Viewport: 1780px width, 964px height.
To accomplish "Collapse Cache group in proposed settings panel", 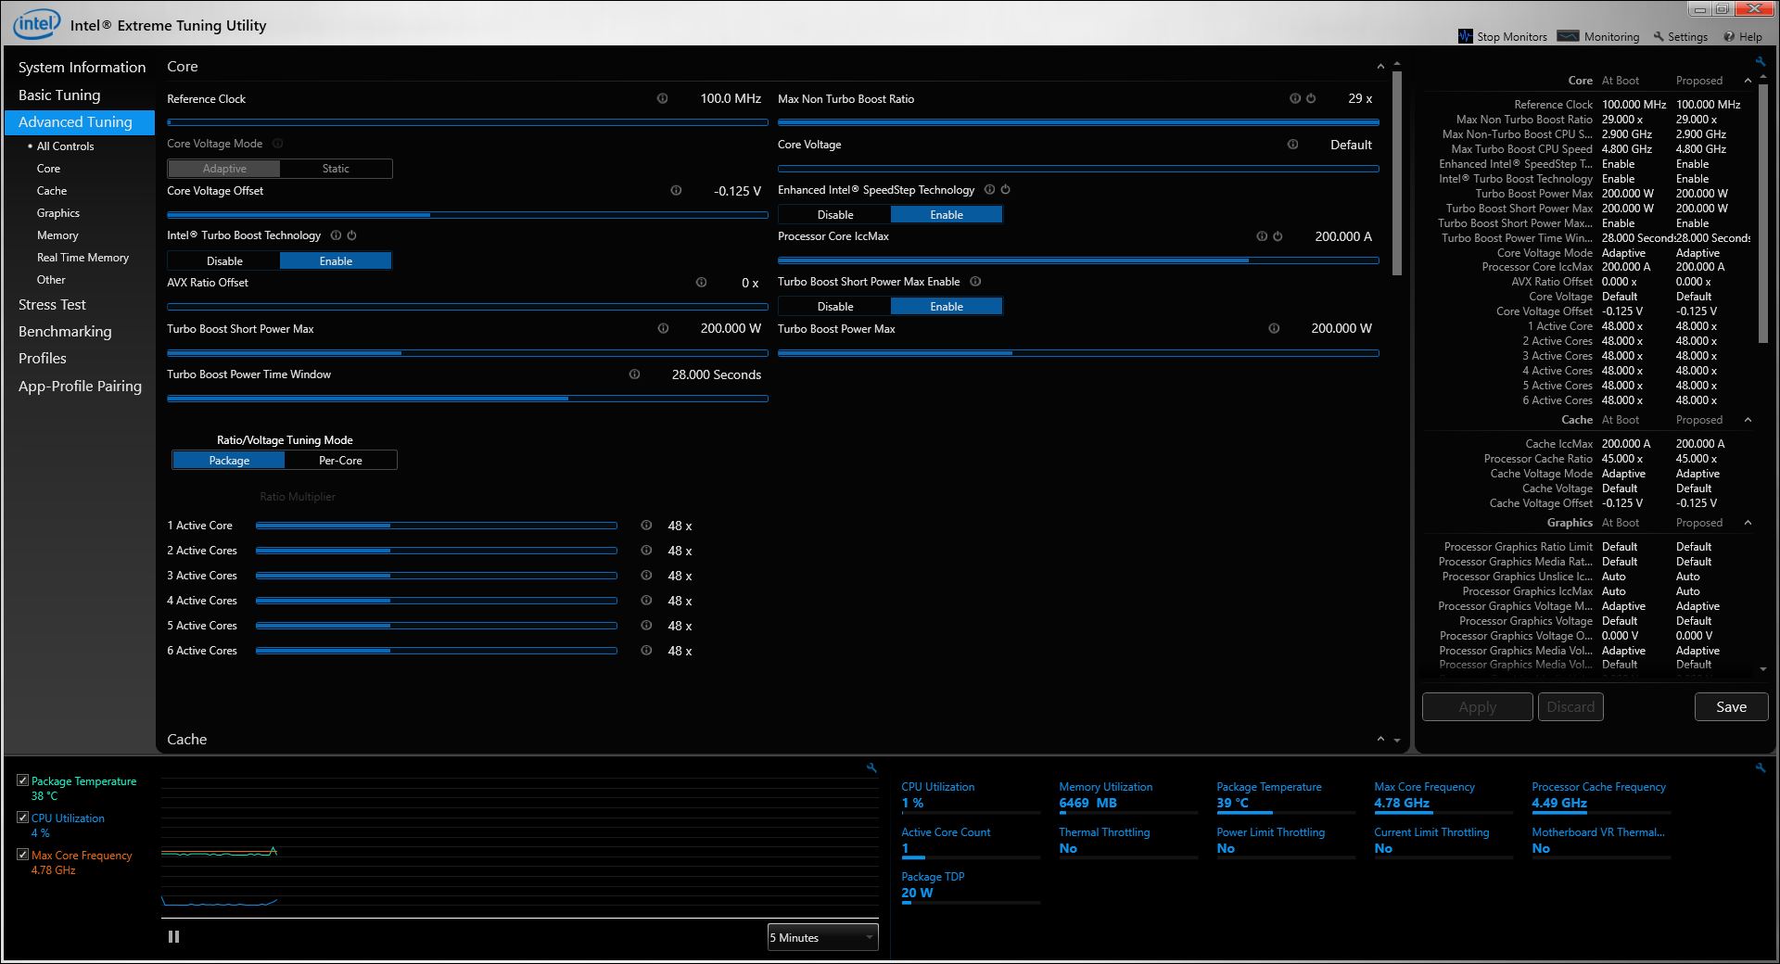I will coord(1748,420).
